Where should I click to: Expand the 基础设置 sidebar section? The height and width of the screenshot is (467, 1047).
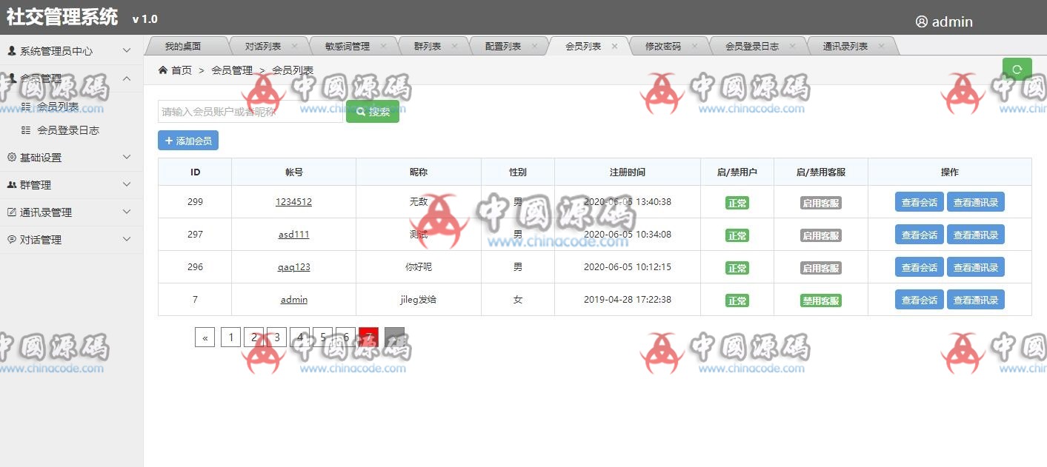(70, 157)
